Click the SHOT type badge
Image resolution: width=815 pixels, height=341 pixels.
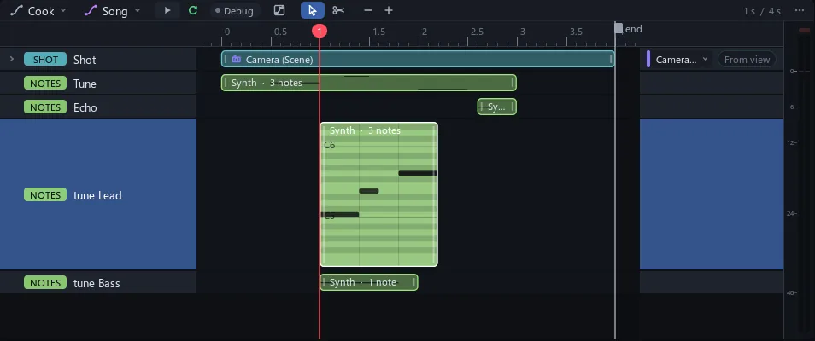click(x=45, y=59)
